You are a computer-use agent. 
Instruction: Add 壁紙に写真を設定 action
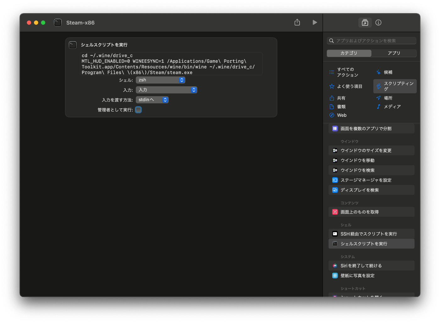[371, 276]
